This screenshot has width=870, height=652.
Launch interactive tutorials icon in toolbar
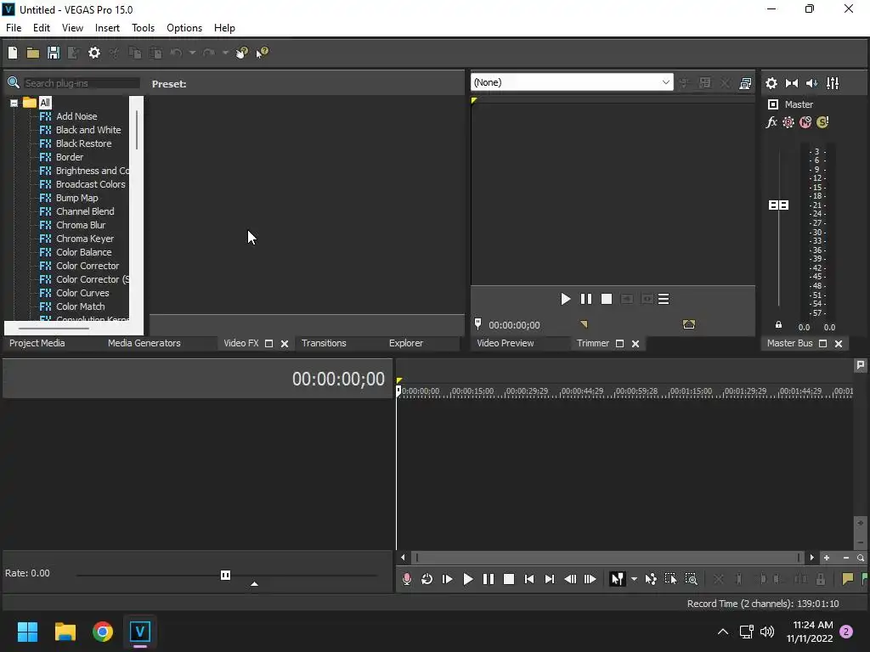click(242, 53)
